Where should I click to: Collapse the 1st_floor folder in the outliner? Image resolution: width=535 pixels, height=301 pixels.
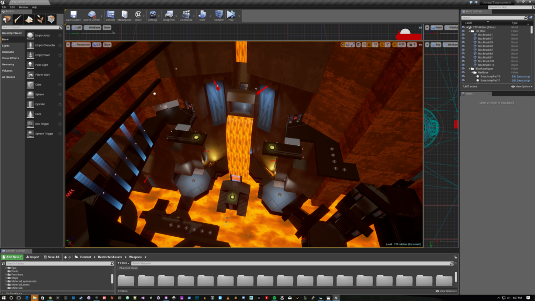point(470,31)
